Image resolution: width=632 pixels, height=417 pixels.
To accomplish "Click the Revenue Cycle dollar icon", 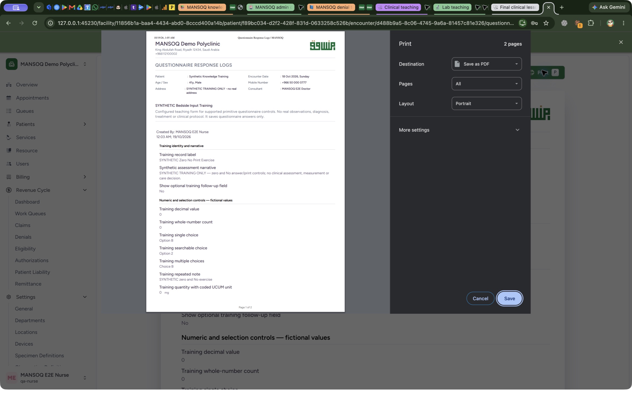I will [x=9, y=190].
